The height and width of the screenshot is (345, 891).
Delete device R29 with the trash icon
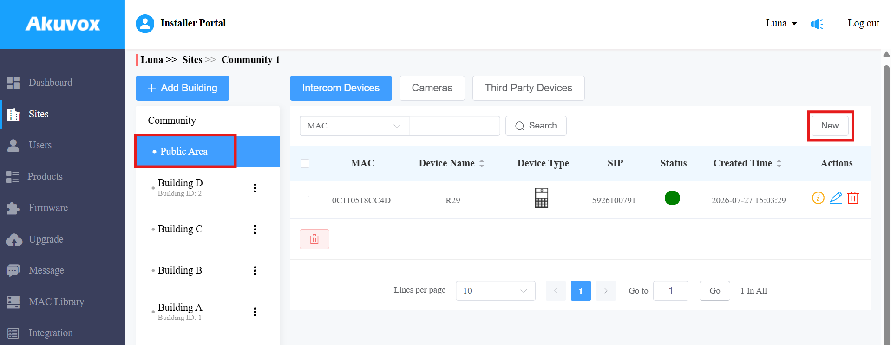click(x=853, y=198)
